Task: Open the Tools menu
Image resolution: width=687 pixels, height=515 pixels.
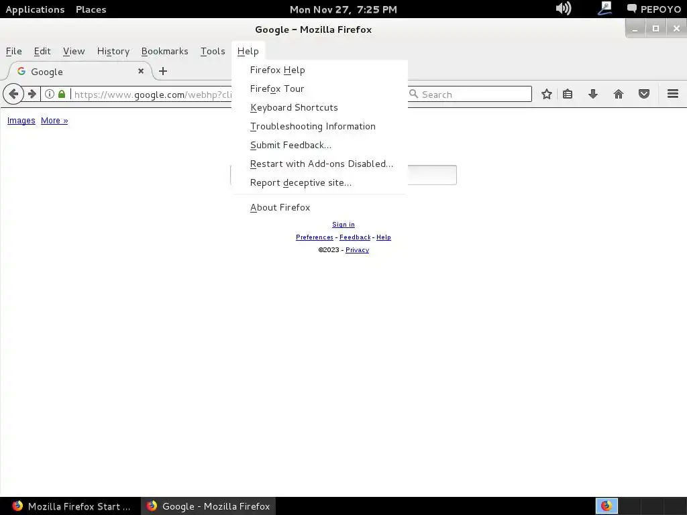Action: point(213,51)
